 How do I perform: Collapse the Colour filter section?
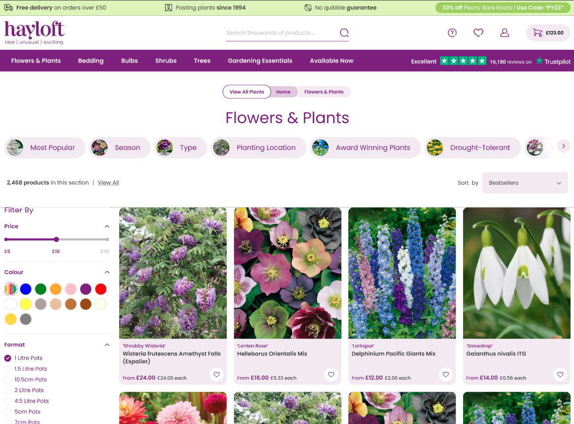[107, 272]
